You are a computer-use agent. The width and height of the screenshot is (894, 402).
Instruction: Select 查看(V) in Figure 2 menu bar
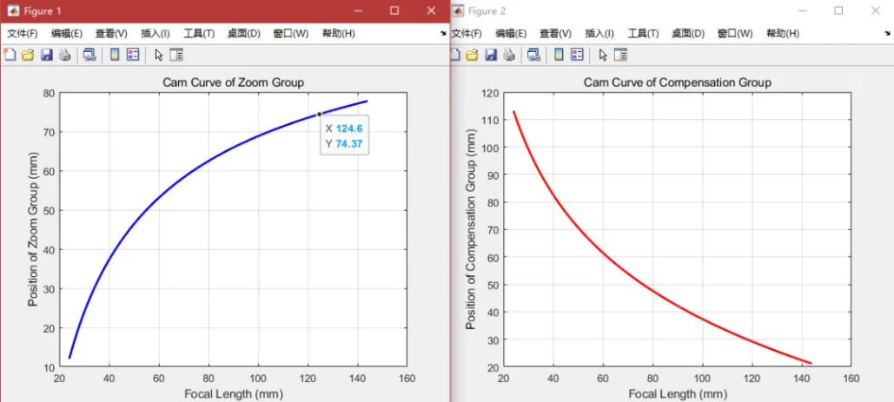point(555,33)
